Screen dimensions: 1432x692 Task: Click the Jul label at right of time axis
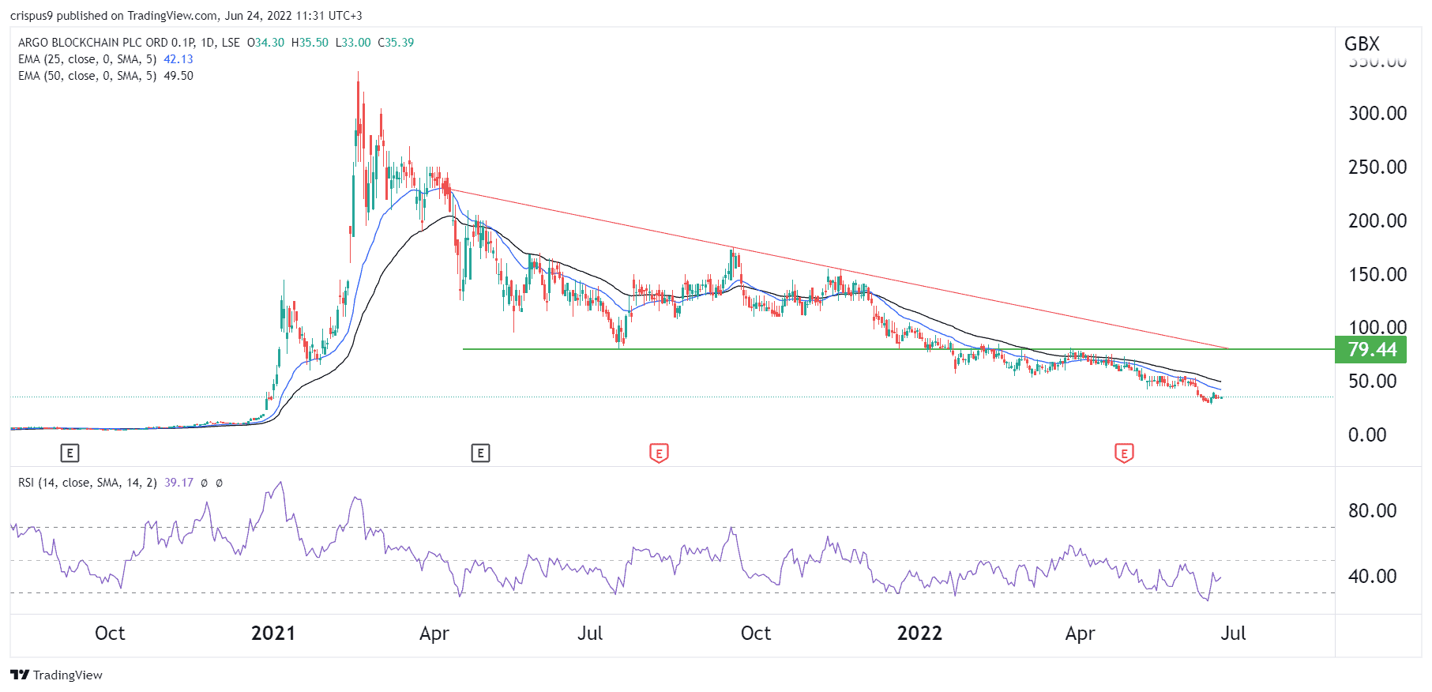coord(1233,633)
